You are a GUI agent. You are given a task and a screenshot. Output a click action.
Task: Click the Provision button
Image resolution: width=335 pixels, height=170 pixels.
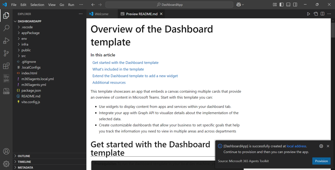321,161
